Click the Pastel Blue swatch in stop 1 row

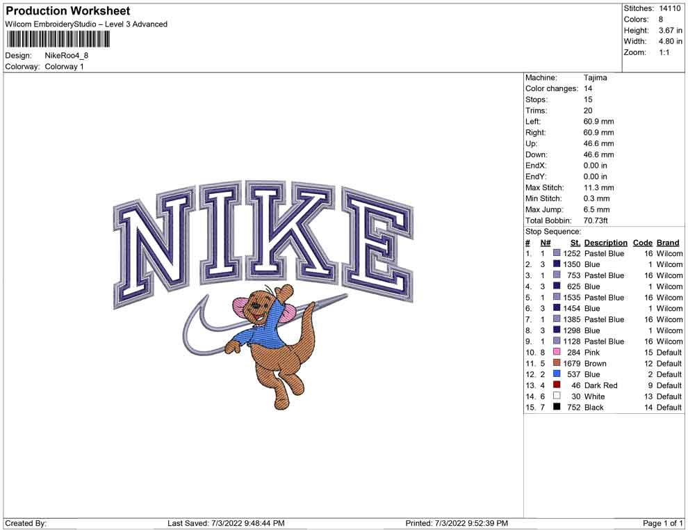pyautogui.click(x=557, y=253)
